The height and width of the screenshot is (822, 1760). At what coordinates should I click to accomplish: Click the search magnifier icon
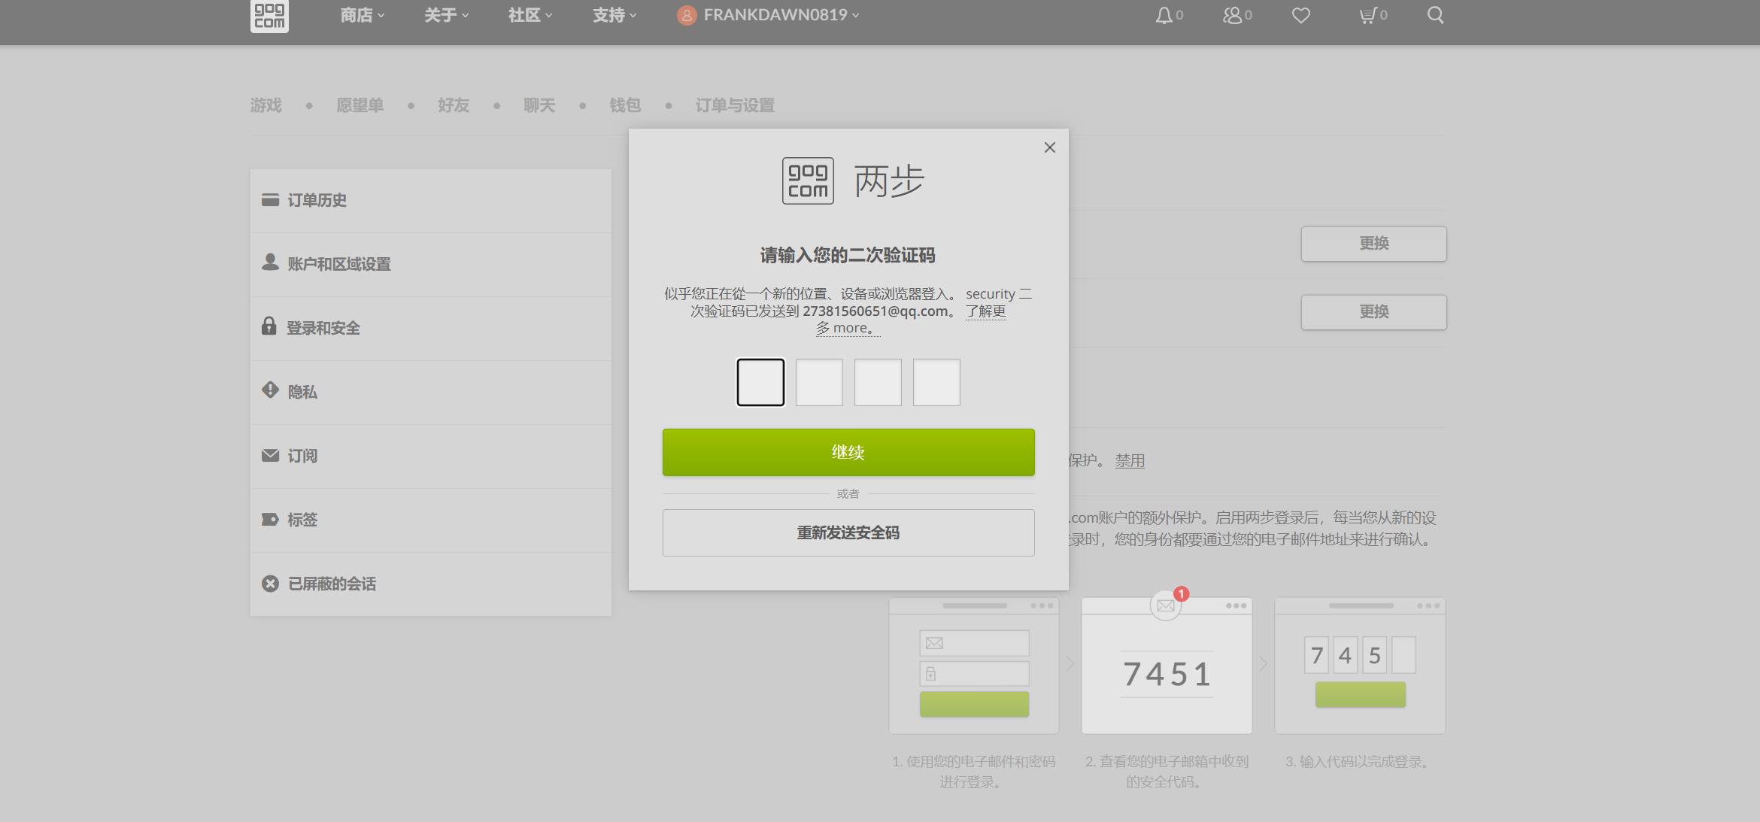click(1435, 15)
